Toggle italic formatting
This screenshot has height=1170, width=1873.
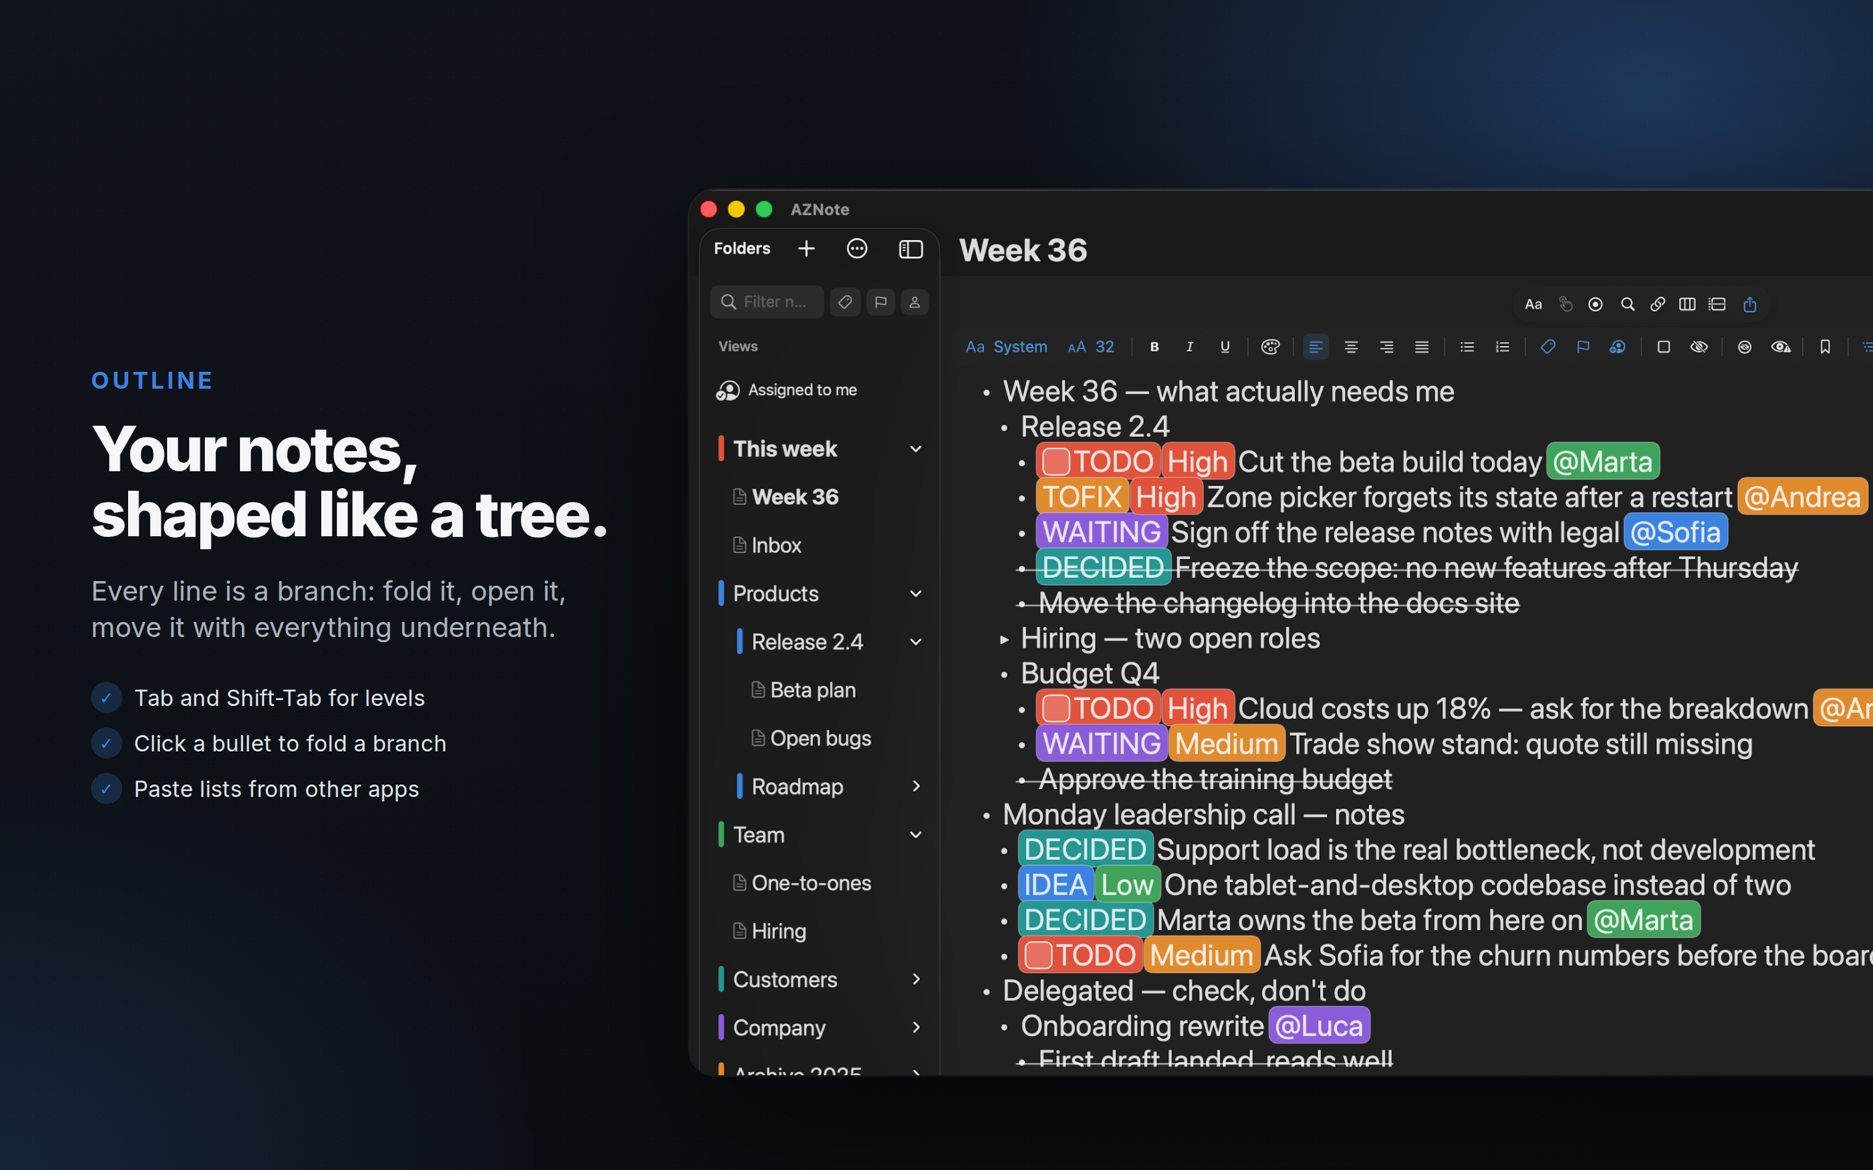[1189, 346]
